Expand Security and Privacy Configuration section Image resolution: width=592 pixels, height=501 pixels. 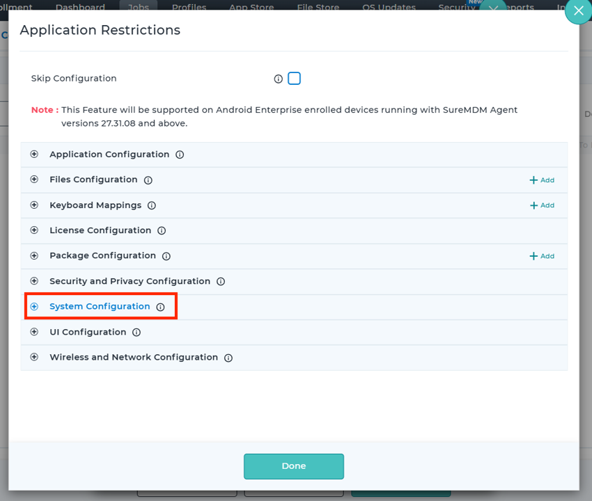(x=34, y=281)
